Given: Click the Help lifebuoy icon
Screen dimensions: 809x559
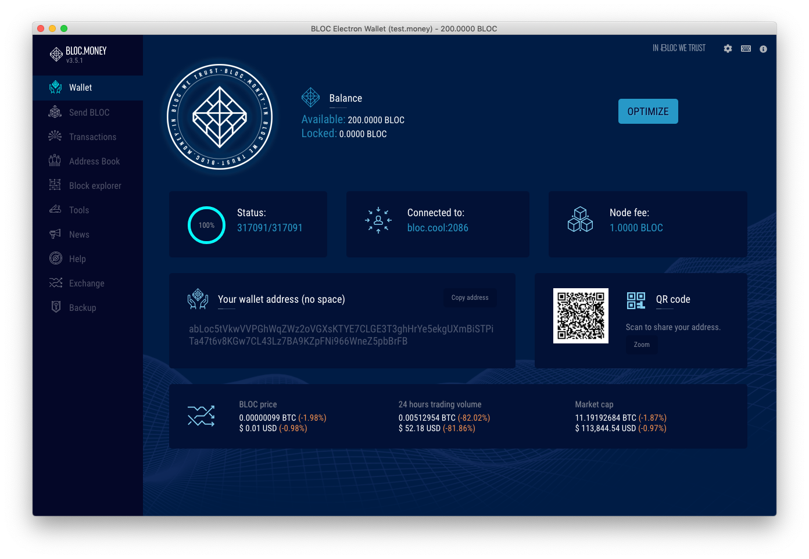Looking at the screenshot, I should click(56, 259).
